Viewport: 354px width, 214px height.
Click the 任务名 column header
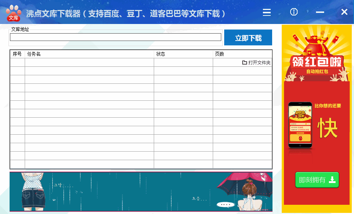tap(89, 54)
